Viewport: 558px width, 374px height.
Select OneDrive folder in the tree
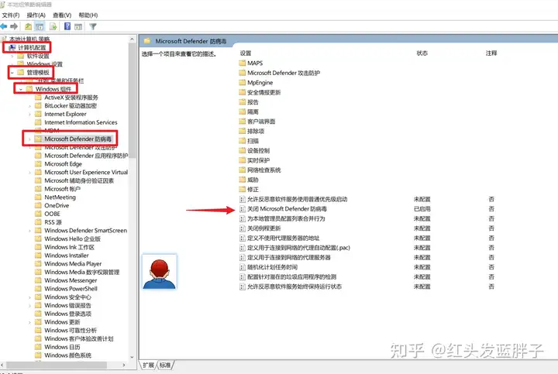pyautogui.click(x=57, y=205)
